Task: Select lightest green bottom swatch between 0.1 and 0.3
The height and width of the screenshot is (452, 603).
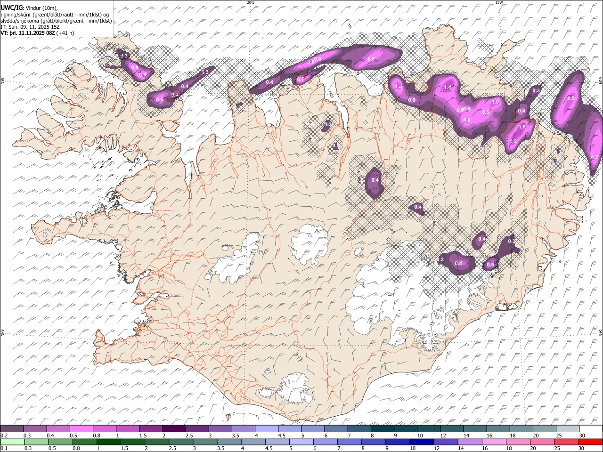Action: pos(12,442)
